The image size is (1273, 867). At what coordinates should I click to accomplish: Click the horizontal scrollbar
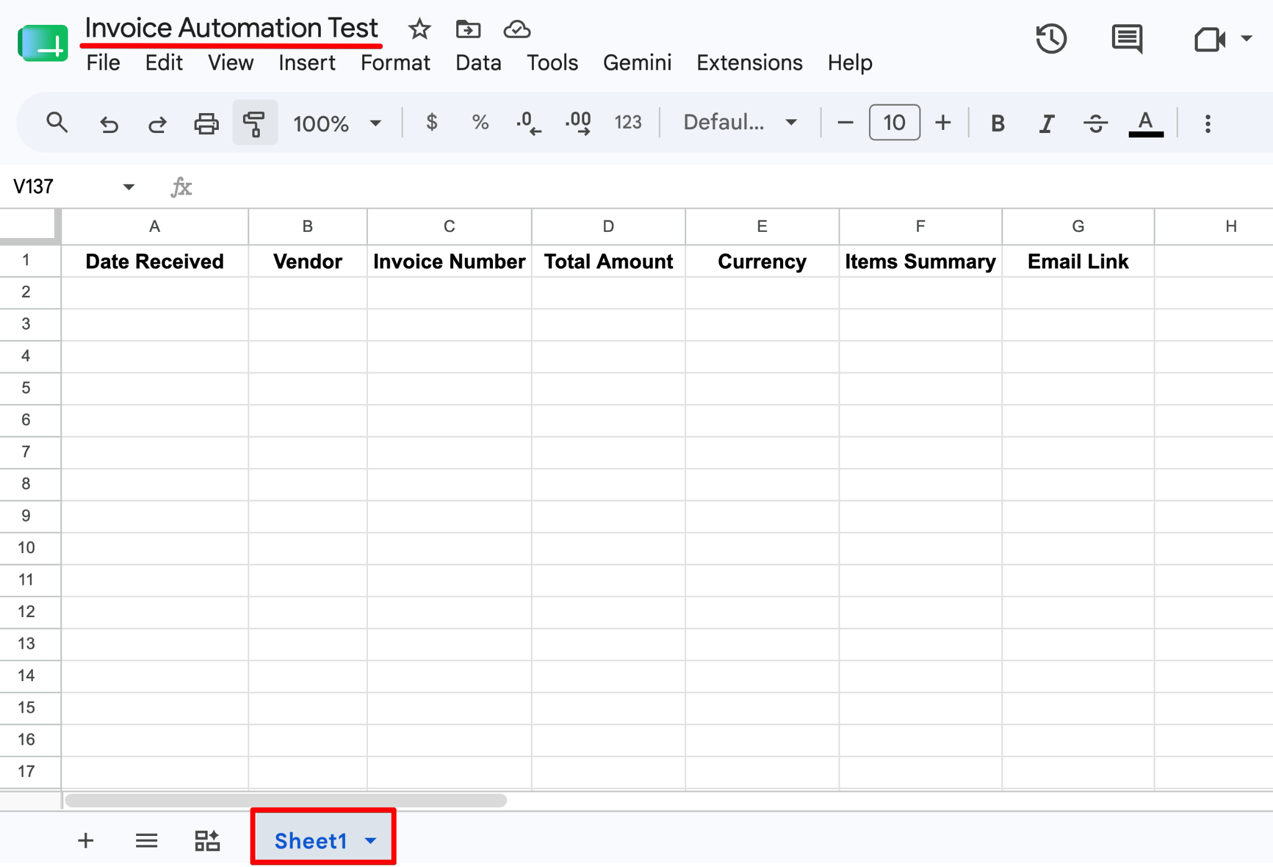[286, 800]
